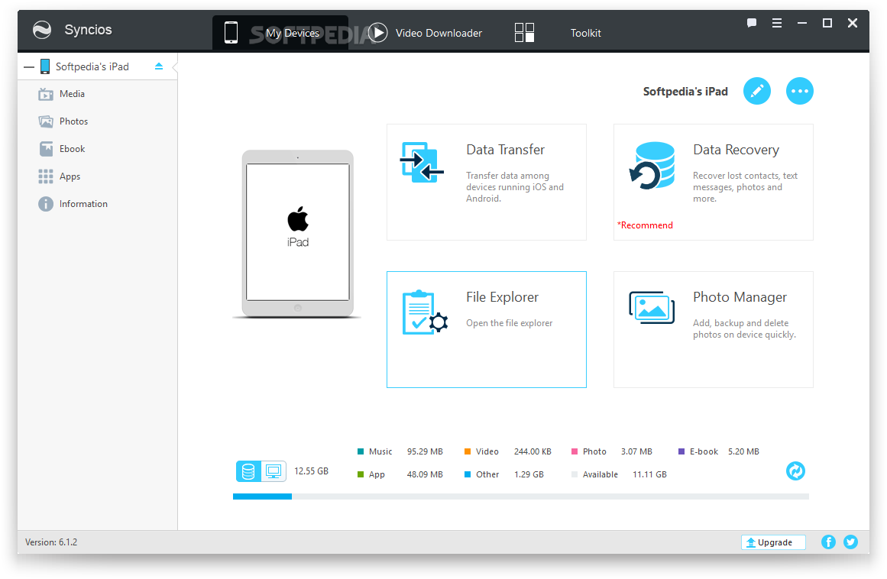Open the Twitter icon in status bar

(x=850, y=542)
